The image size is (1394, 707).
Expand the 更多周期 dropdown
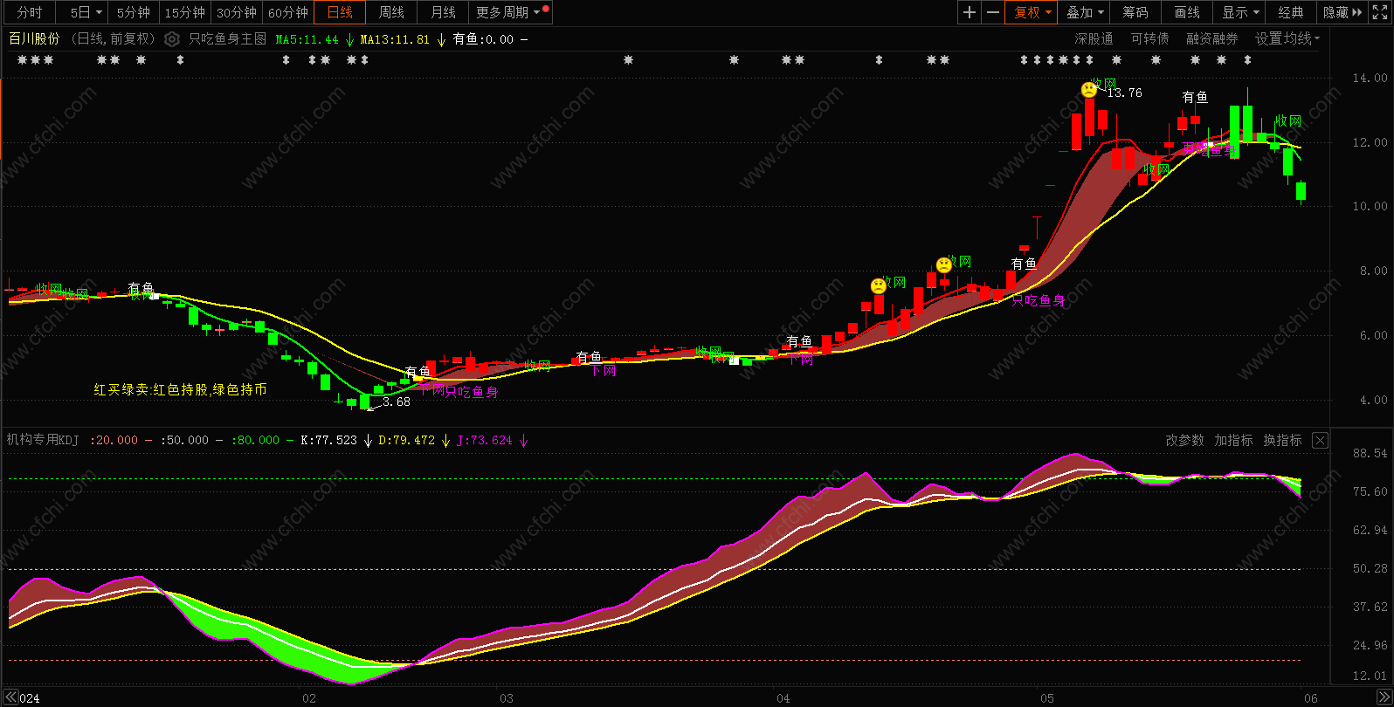tap(510, 12)
